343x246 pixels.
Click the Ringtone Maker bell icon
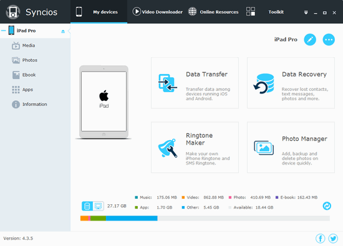pyautogui.click(x=168, y=148)
